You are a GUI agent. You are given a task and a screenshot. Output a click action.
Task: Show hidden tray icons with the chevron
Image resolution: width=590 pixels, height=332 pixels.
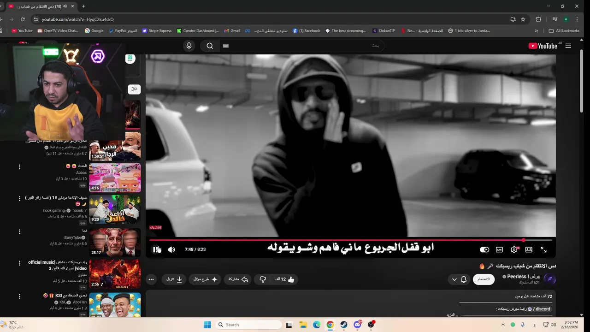503,325
